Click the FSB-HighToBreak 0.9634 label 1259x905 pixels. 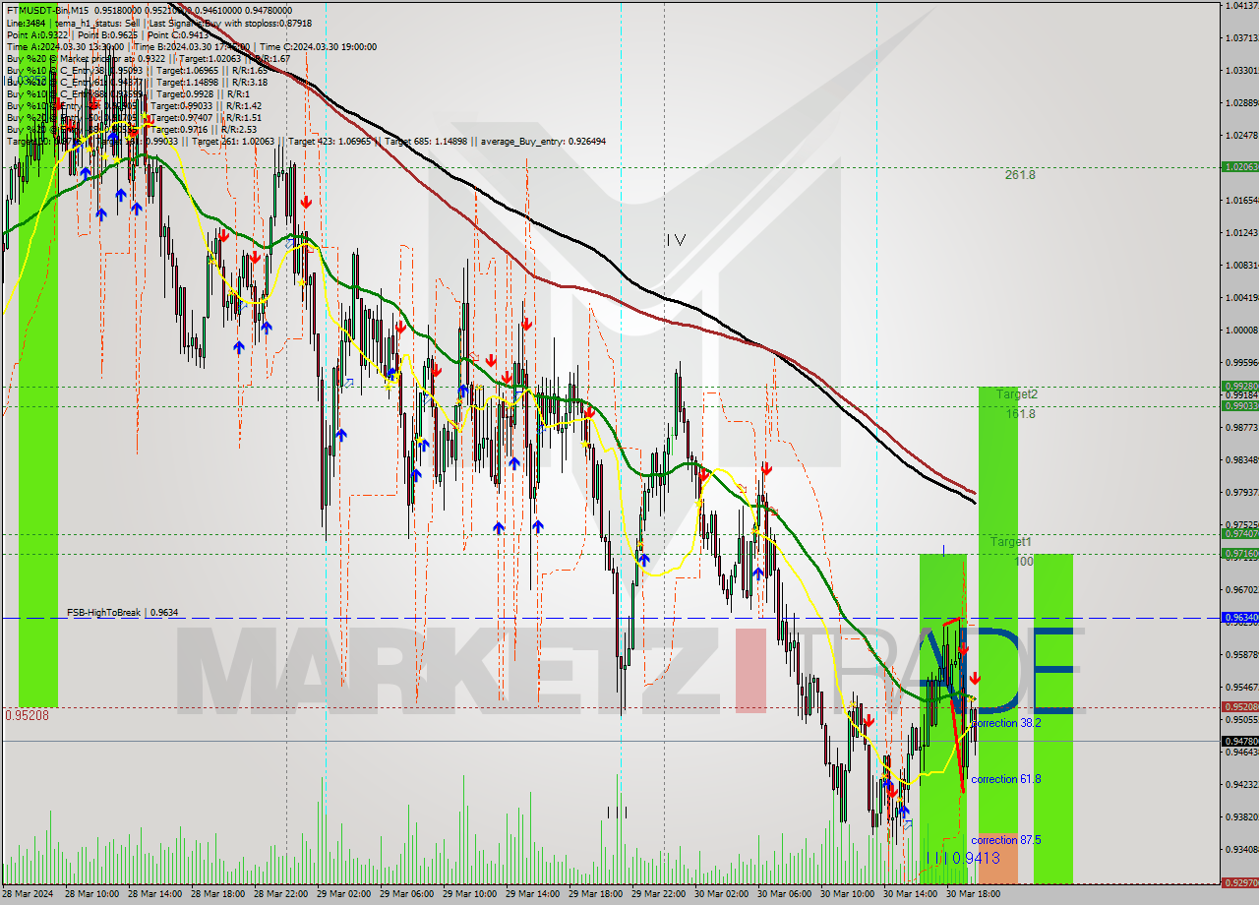(123, 612)
